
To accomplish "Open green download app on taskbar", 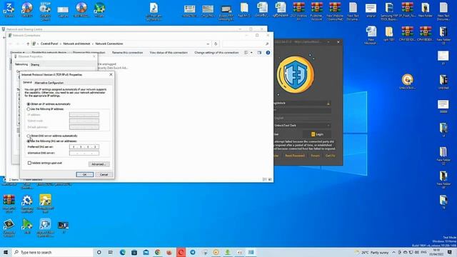I will pos(228,252).
